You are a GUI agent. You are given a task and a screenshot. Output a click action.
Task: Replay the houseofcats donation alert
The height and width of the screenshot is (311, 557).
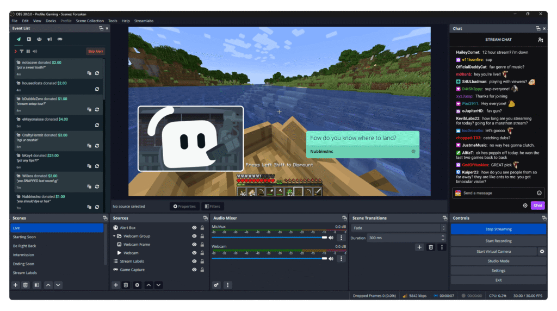97,89
